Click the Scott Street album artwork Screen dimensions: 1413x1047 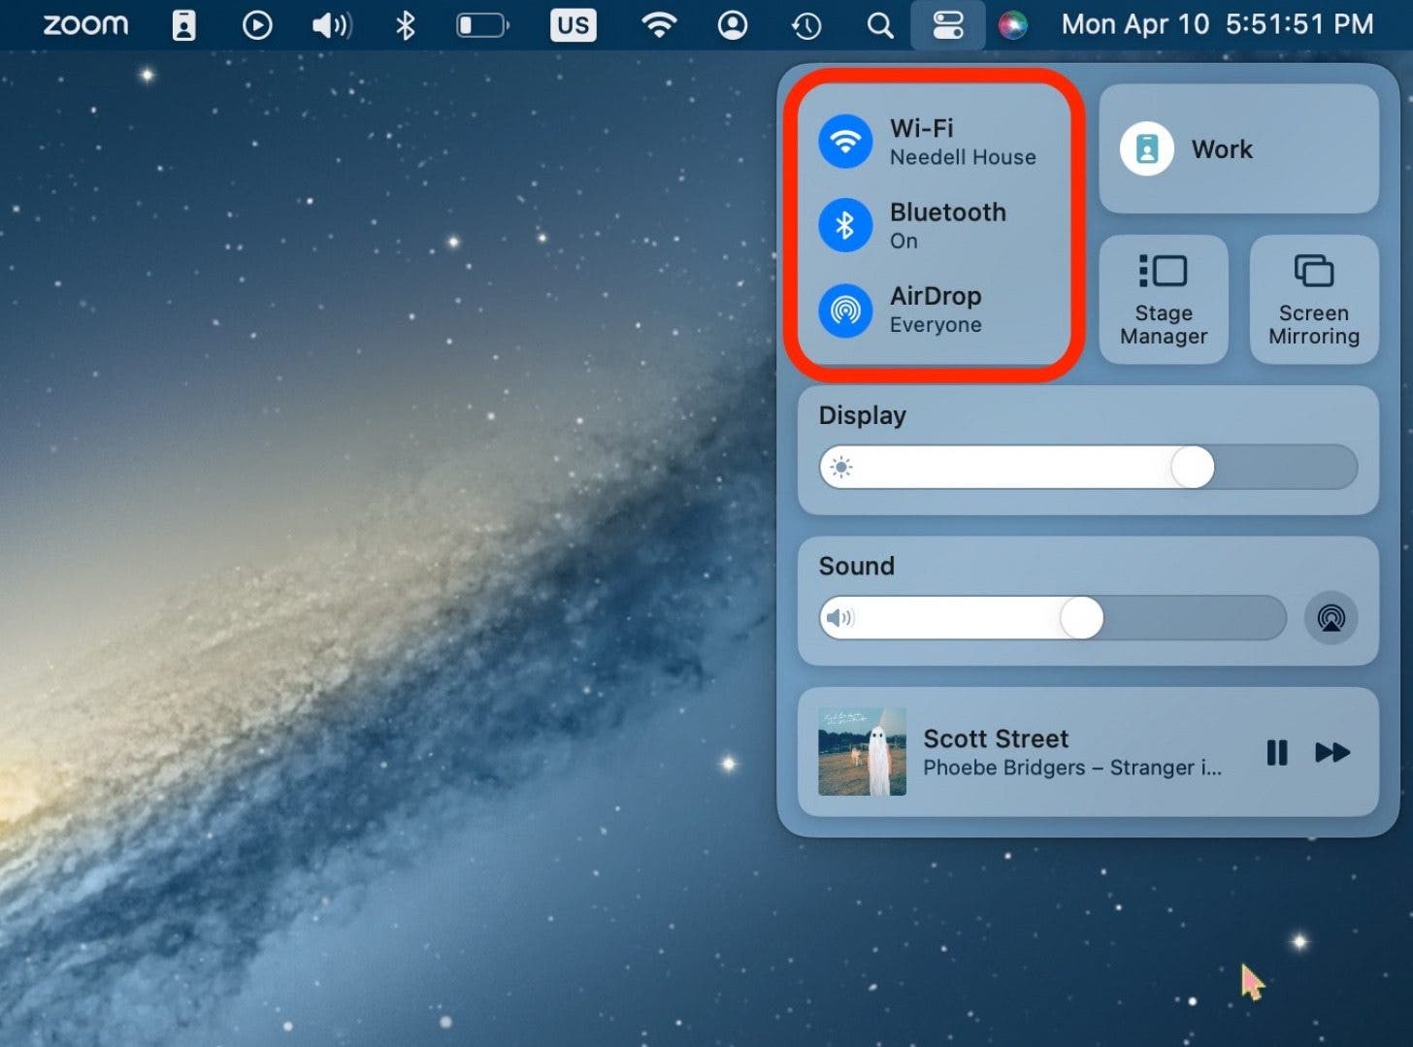pos(862,751)
